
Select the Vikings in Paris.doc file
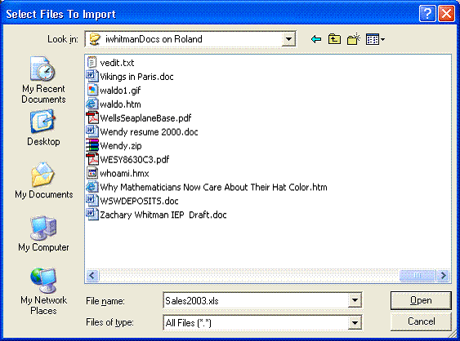[130, 77]
